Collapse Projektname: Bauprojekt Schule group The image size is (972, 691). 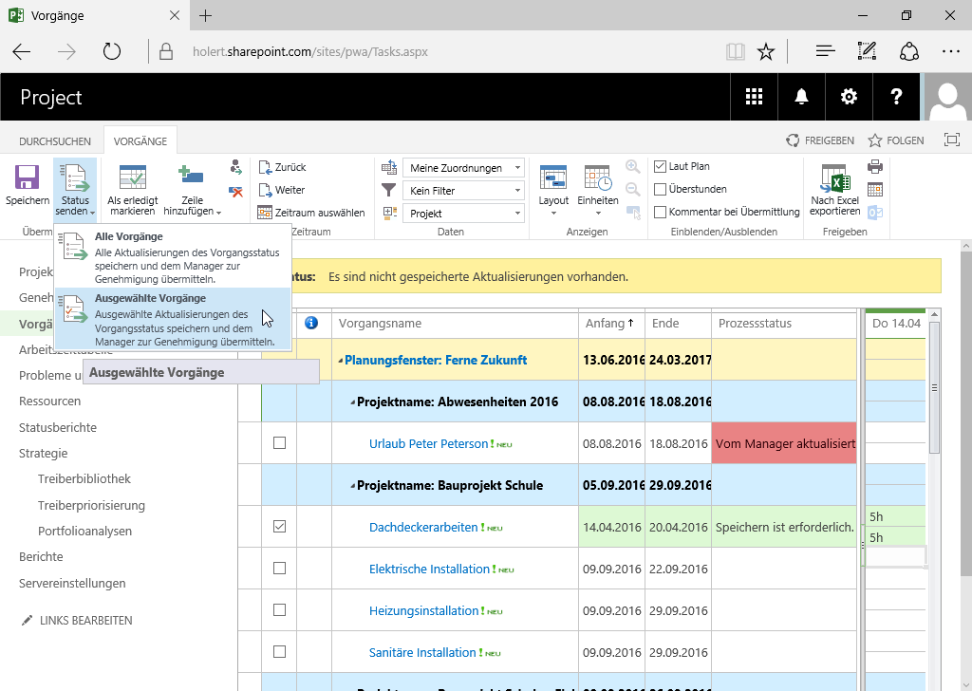click(353, 486)
